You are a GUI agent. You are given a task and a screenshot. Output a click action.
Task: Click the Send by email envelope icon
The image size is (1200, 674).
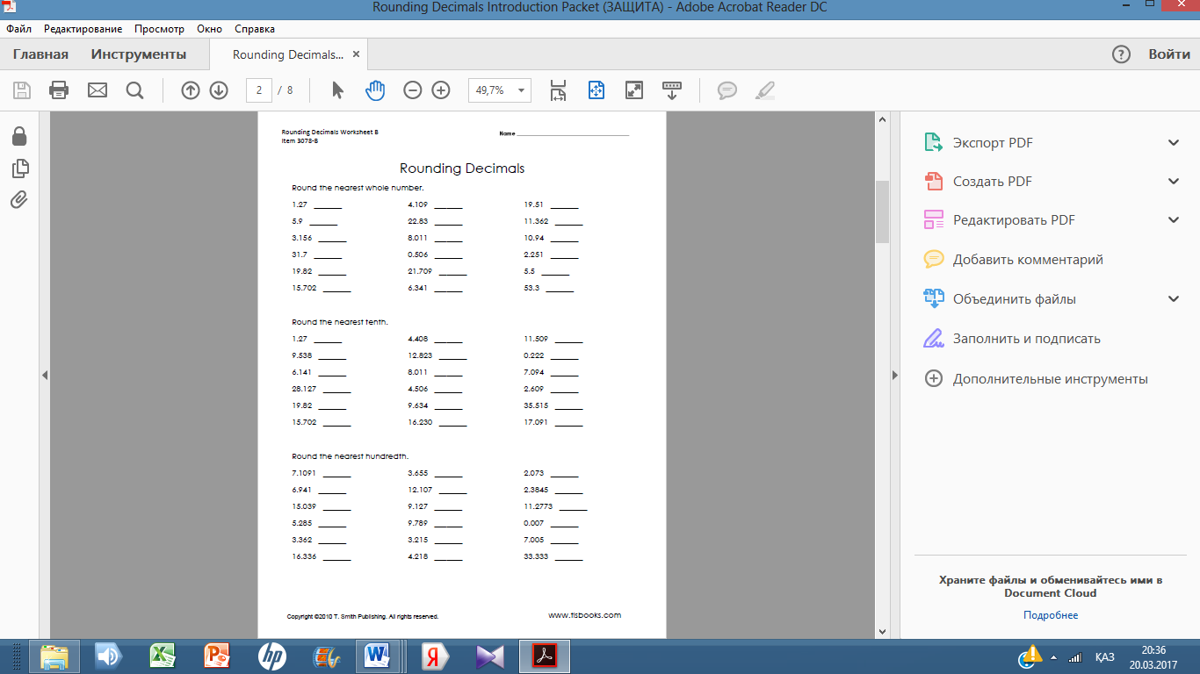97,90
